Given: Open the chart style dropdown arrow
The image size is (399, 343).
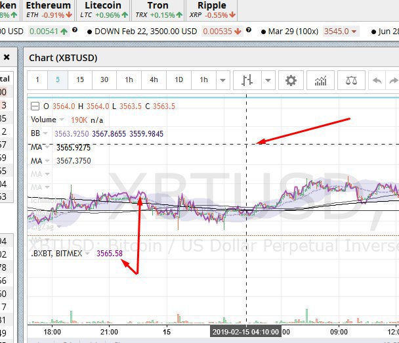Looking at the screenshot, I should [268, 81].
